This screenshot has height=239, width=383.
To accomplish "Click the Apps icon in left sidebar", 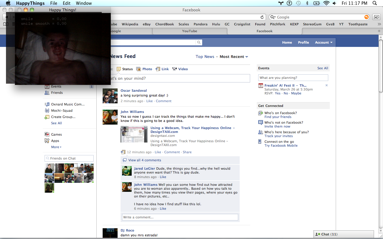I will (x=47, y=141).
